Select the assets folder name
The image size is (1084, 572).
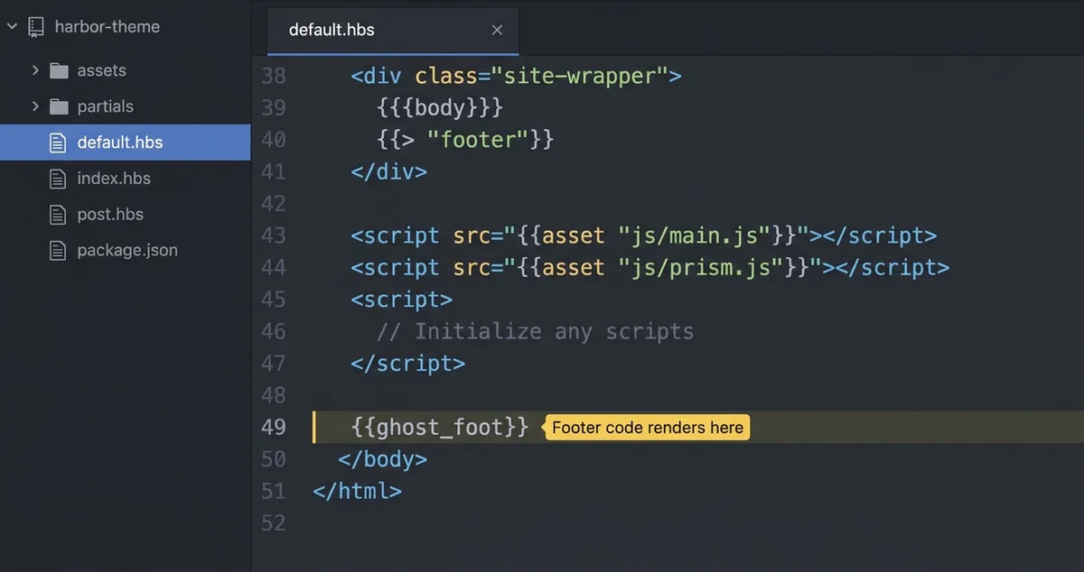point(101,70)
